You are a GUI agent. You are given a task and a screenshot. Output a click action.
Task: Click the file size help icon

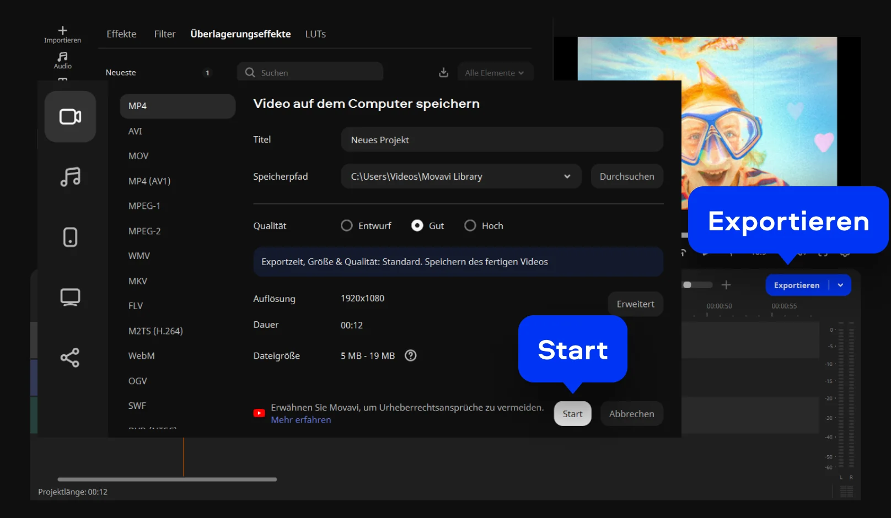point(410,355)
